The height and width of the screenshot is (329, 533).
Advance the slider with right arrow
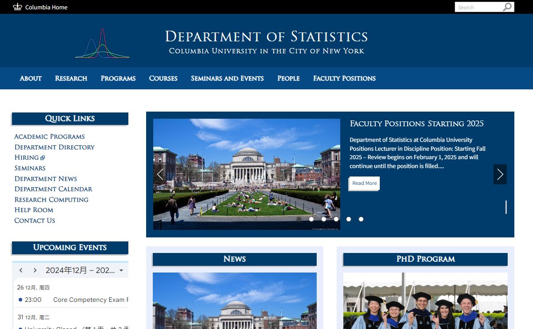point(500,174)
